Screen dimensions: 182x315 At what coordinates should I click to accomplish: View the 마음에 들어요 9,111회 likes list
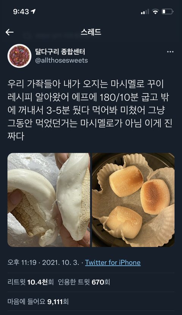tap(38, 301)
